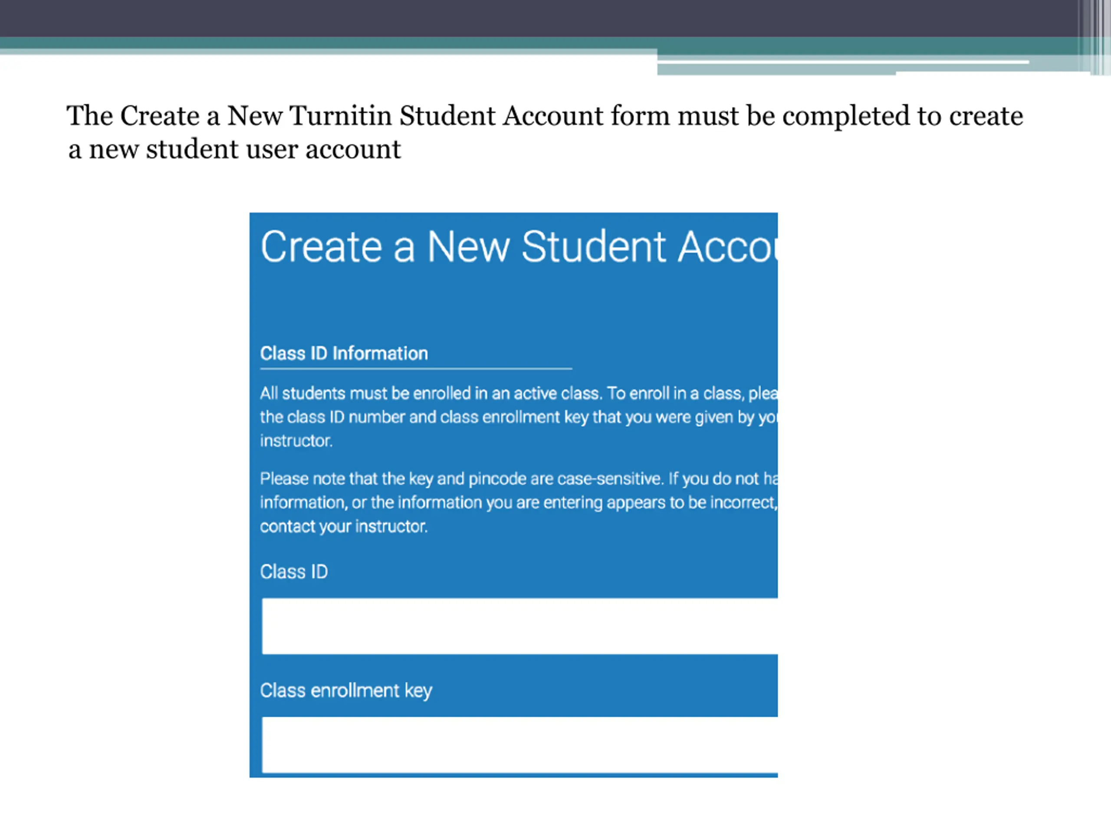The image size is (1111, 833).
Task: Focus the Class enrollment key text box
Action: pos(519,744)
